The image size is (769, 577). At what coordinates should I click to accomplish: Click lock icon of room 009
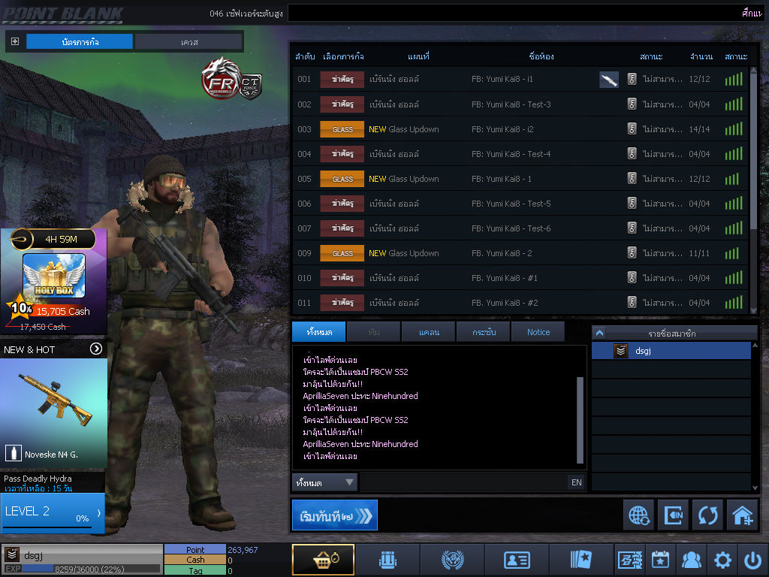pyautogui.click(x=632, y=253)
